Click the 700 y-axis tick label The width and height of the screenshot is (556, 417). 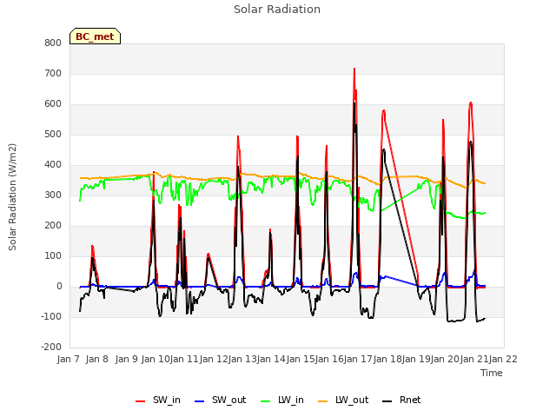click(x=53, y=73)
